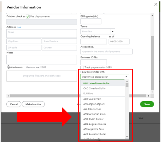
Task: Click the currency list scroll up arrow
Action: coord(127,81)
